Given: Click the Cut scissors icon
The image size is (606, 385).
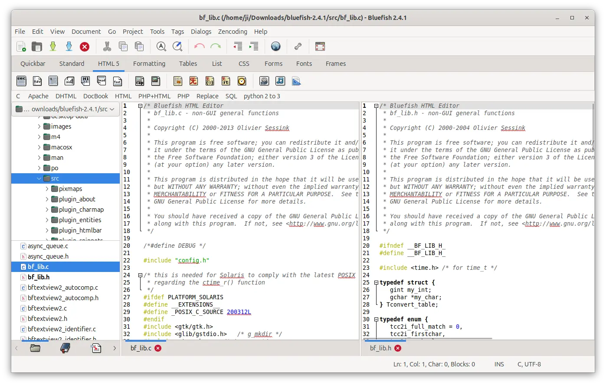Looking at the screenshot, I should [107, 47].
